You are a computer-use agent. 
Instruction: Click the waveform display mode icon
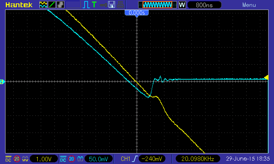pos(43,5)
